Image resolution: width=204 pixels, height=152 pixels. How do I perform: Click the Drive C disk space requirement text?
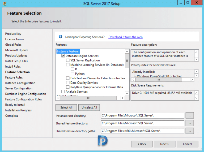click(162, 93)
